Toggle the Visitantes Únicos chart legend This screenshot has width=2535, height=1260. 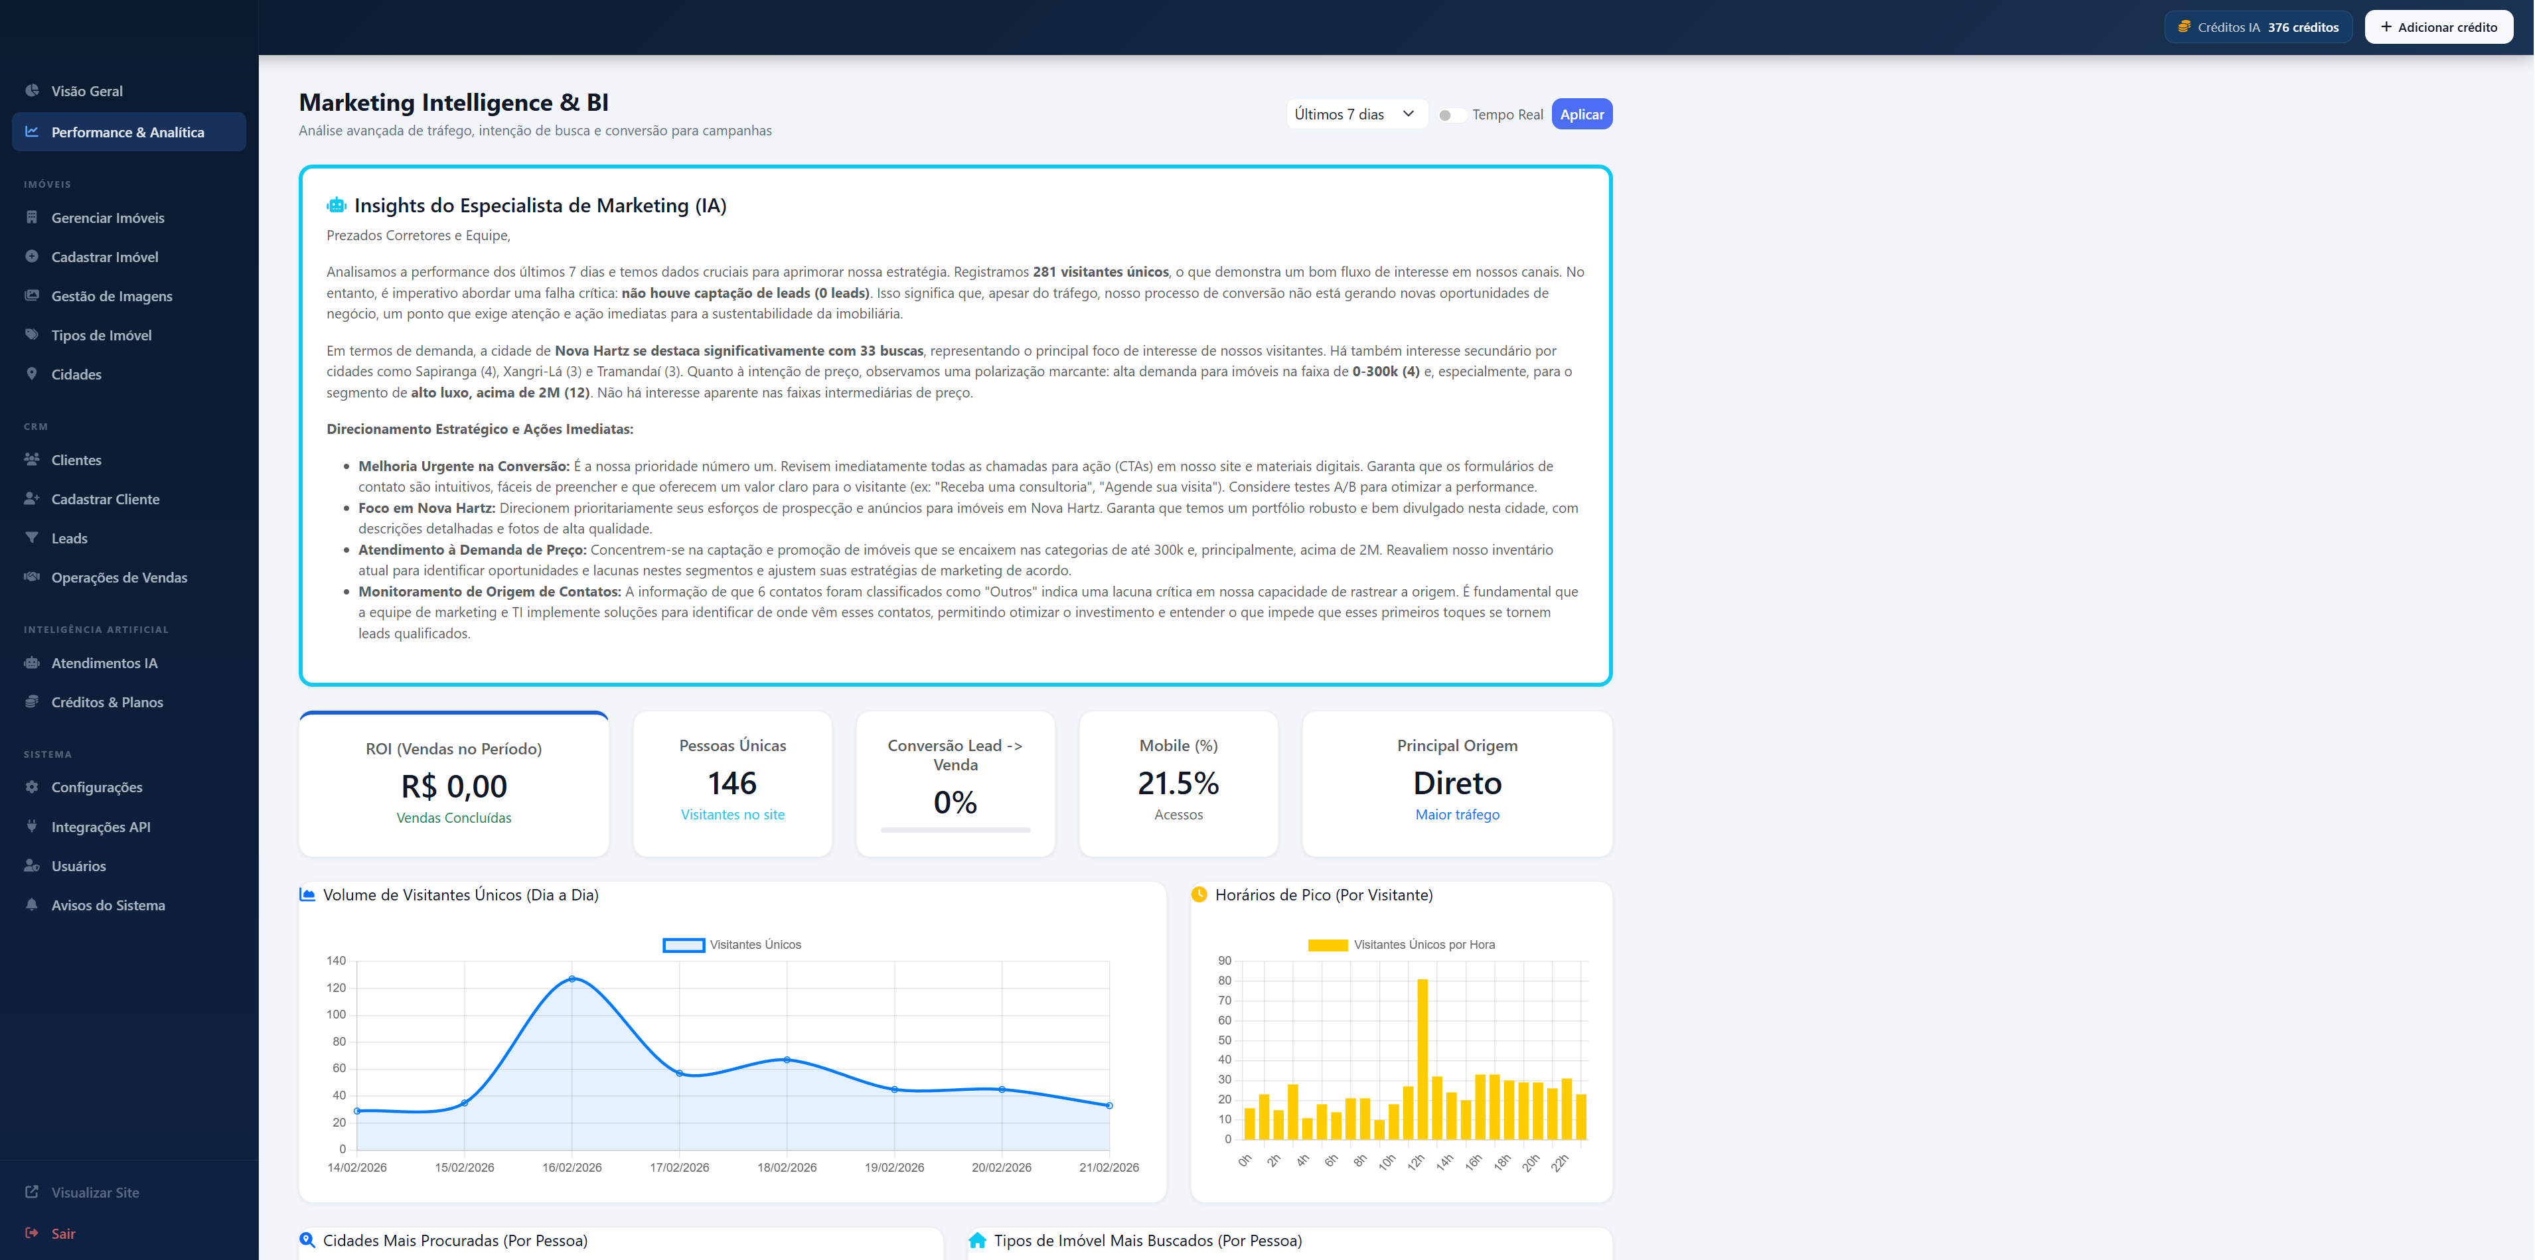[732, 944]
